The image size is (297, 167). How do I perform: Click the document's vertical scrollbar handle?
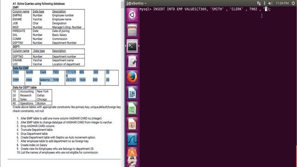click(123, 4)
